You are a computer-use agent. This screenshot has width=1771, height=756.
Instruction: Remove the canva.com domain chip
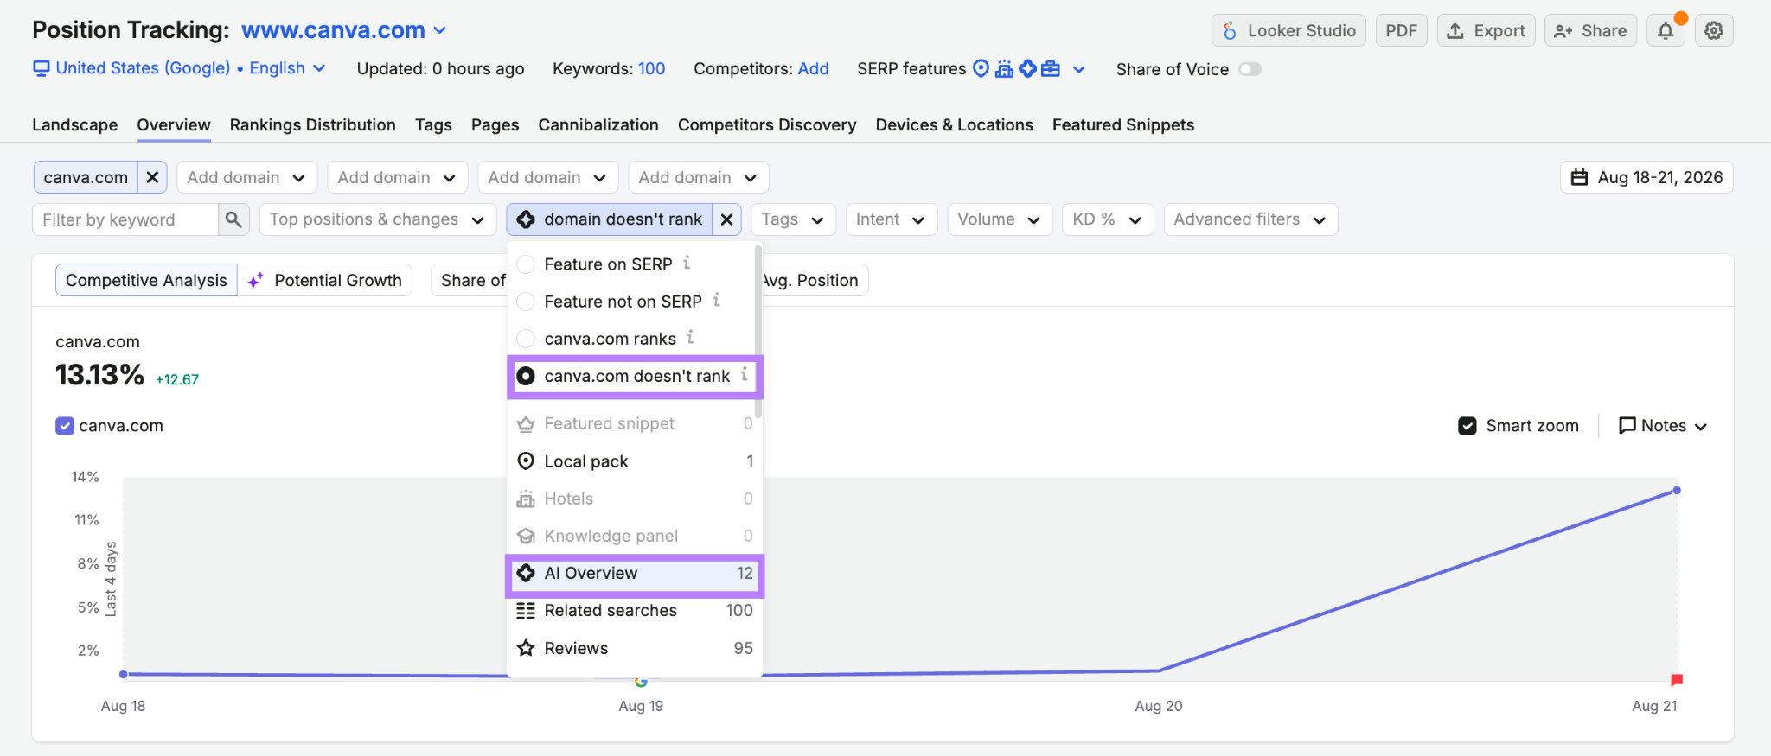[152, 177]
